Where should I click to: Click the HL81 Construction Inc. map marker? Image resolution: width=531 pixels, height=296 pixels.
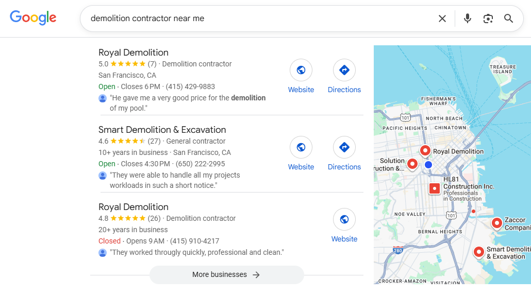tap(435, 188)
